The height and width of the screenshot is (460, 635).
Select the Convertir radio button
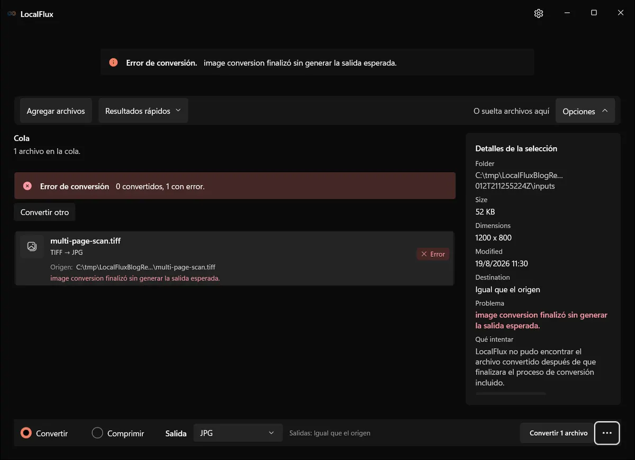(26, 433)
